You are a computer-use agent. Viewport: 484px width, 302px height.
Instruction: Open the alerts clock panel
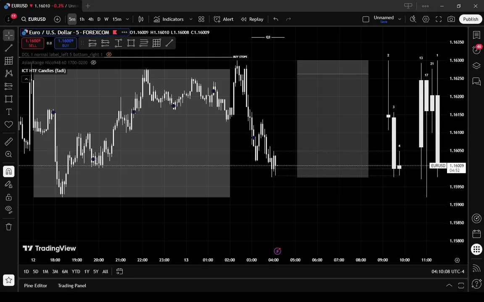coord(476,50)
